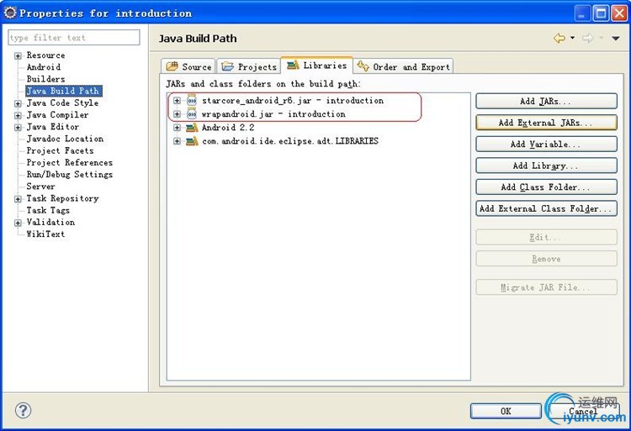Select Server in properties tree

coord(40,187)
